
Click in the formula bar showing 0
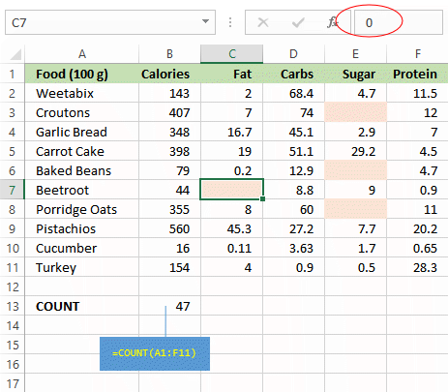[399, 22]
